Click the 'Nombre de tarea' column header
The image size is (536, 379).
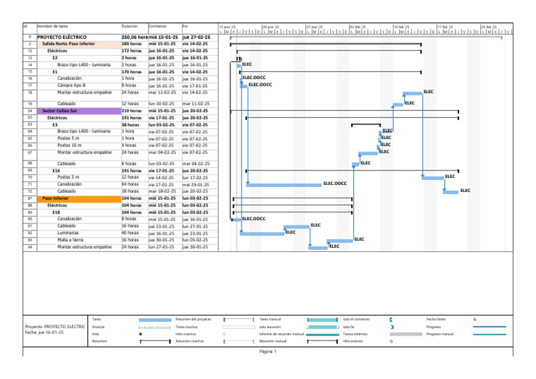(52, 26)
